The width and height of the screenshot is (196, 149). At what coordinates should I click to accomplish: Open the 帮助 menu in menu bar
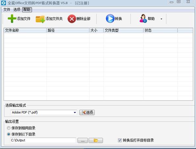tap(27, 10)
